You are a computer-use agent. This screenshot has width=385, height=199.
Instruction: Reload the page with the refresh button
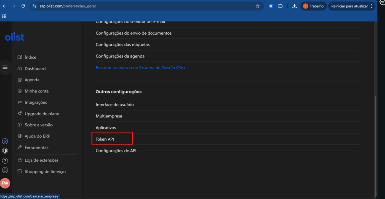[x=23, y=6]
